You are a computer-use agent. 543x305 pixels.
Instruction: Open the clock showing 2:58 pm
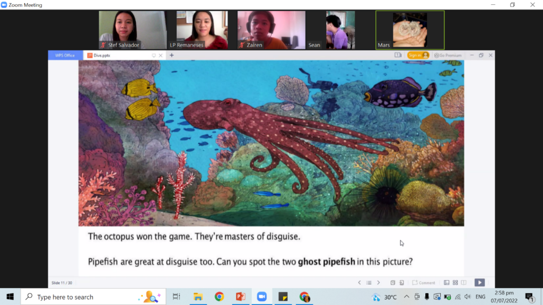point(504,297)
